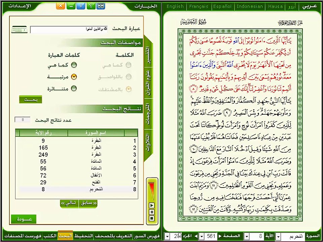Select result 5 المائدة verse 56
The image size is (323, 242).
pyautogui.click(x=77, y=168)
